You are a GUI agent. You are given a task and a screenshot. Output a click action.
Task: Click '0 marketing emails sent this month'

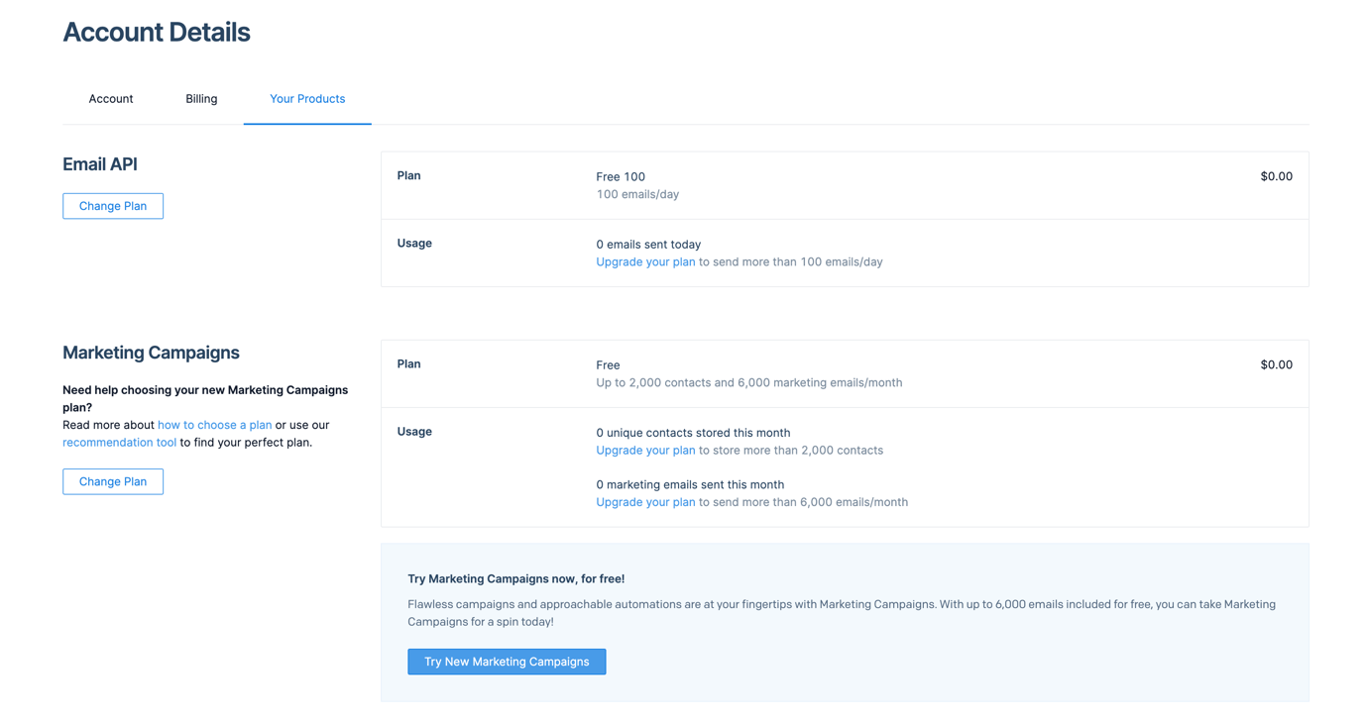pyautogui.click(x=690, y=484)
